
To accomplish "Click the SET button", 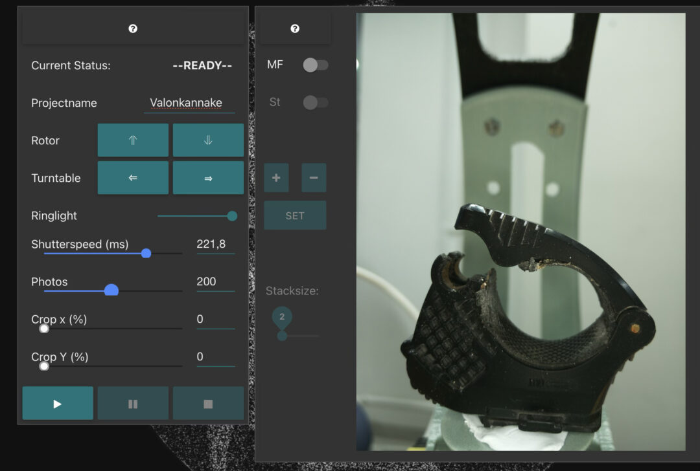I will pyautogui.click(x=295, y=215).
